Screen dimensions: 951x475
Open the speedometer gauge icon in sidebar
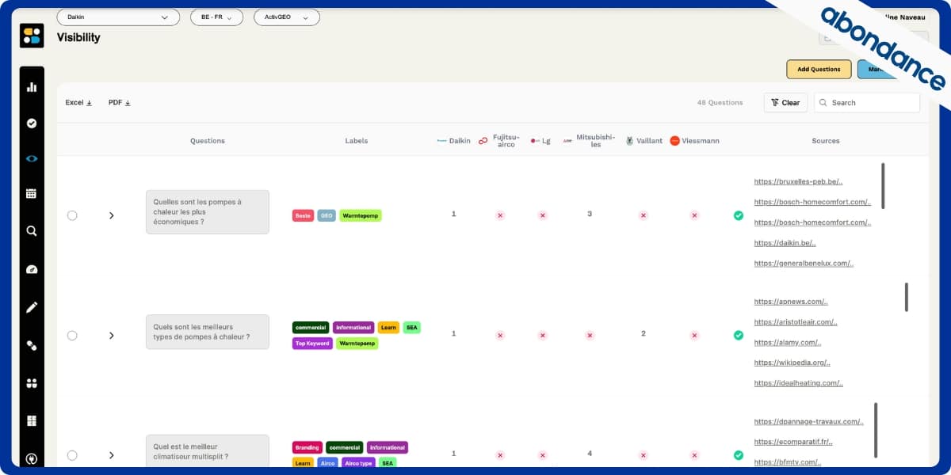coord(32,269)
